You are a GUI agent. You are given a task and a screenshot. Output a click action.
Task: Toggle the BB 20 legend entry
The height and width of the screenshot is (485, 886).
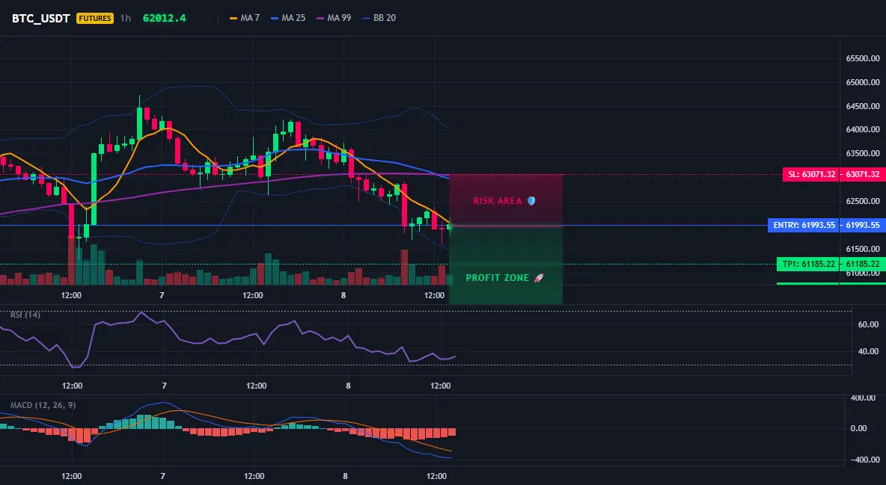[x=379, y=18]
